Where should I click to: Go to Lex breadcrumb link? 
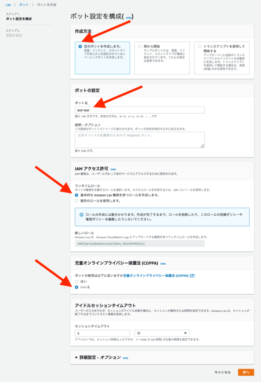9,4
